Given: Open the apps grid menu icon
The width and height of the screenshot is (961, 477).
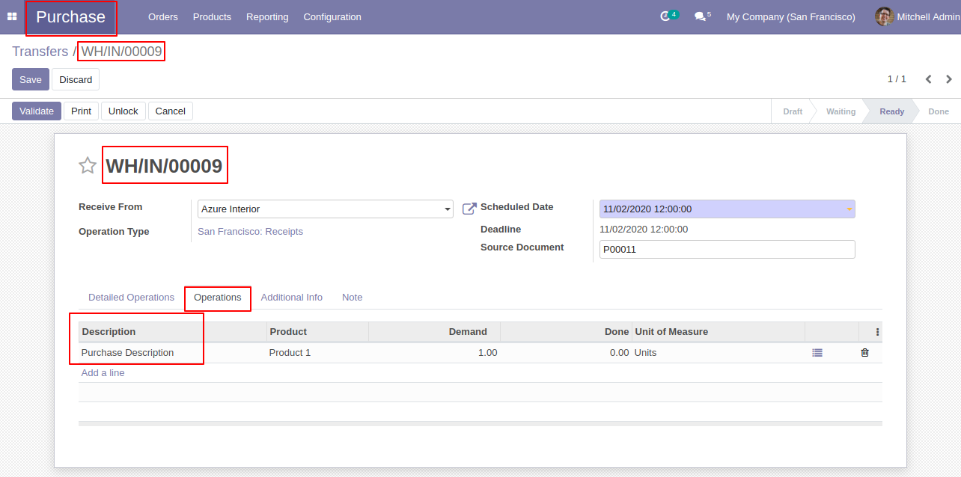Looking at the screenshot, I should coord(12,16).
